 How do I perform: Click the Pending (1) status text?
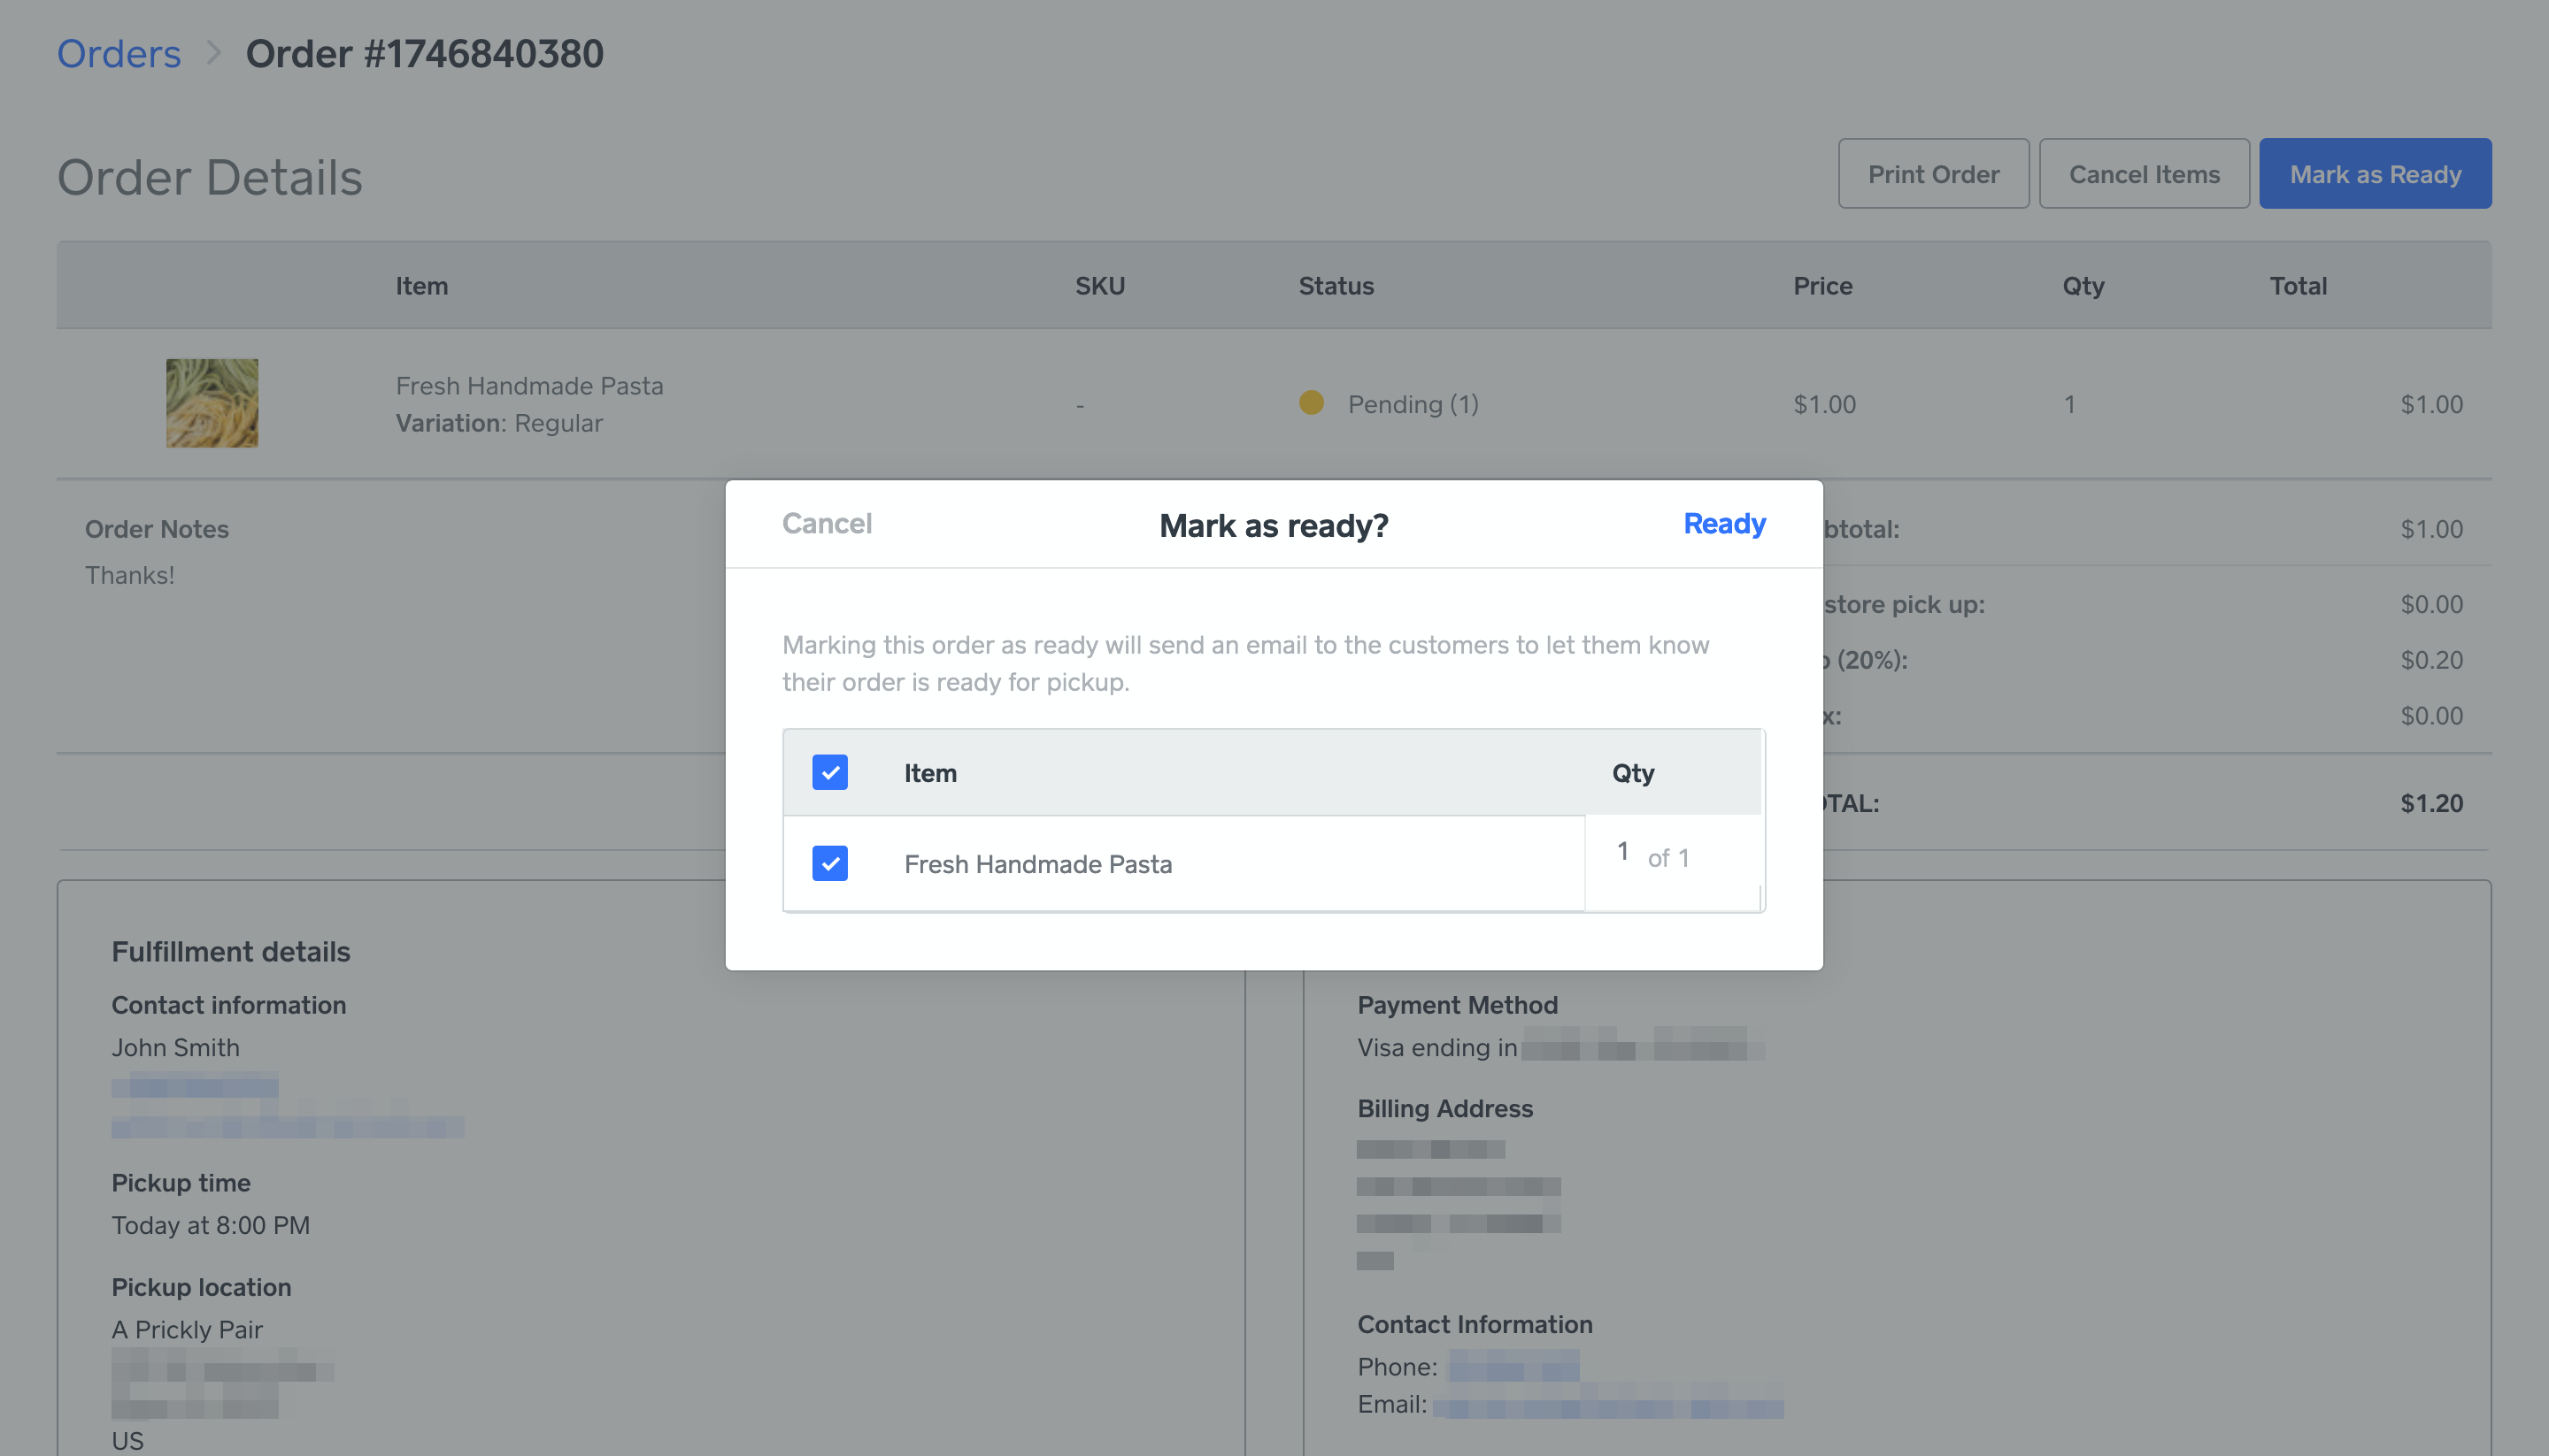pos(1413,404)
